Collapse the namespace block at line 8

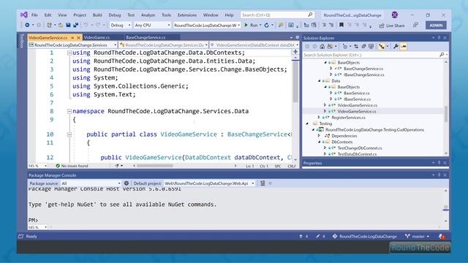point(69,111)
